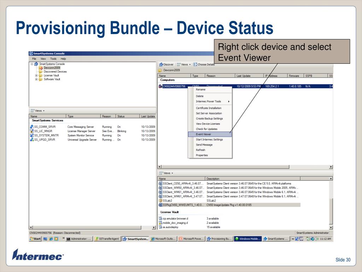This screenshot has height=272, width=362.
Task: Click the Choose Details toolbar button
Action: pos(204,64)
